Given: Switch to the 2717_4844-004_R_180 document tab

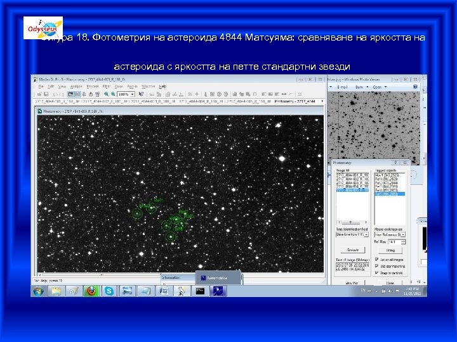Looking at the screenshot, I should tap(201, 101).
